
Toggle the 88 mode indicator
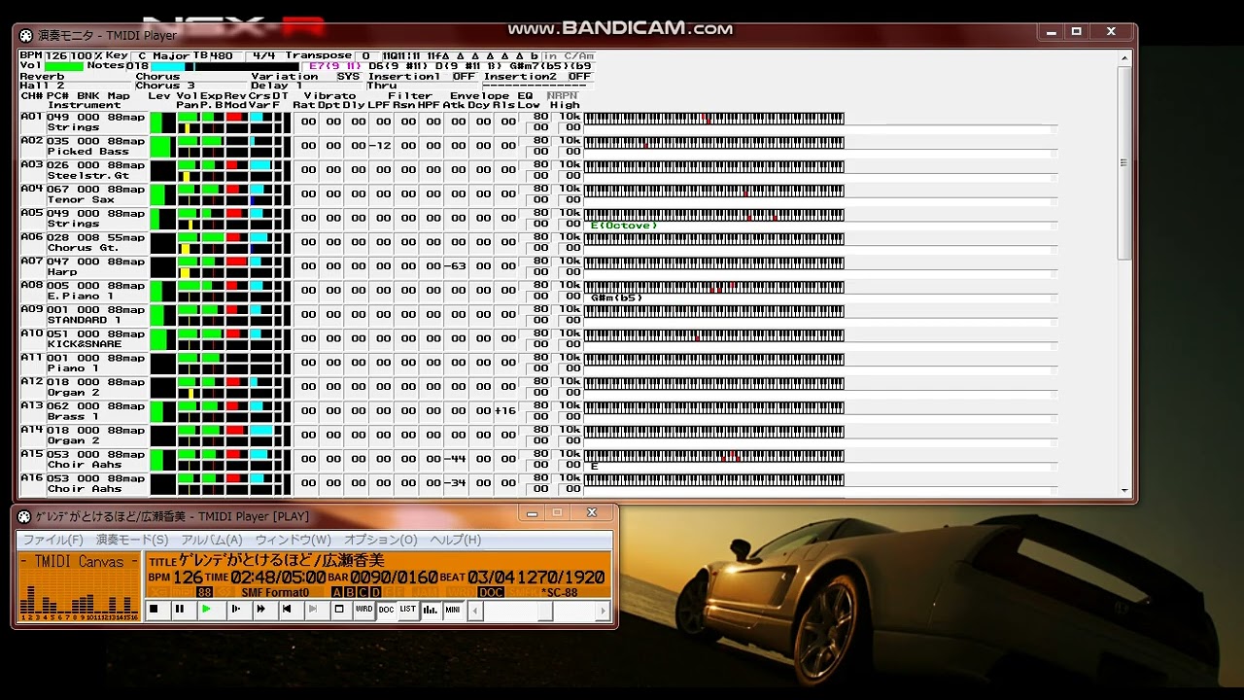tap(204, 592)
